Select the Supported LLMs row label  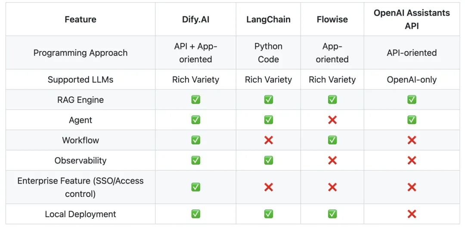click(81, 80)
